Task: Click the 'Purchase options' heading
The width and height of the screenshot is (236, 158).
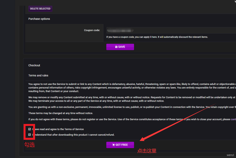Action: pyautogui.click(x=39, y=19)
